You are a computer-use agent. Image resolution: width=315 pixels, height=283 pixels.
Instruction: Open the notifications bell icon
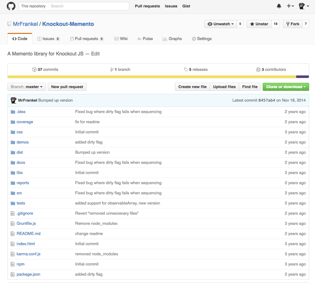tap(279, 6)
